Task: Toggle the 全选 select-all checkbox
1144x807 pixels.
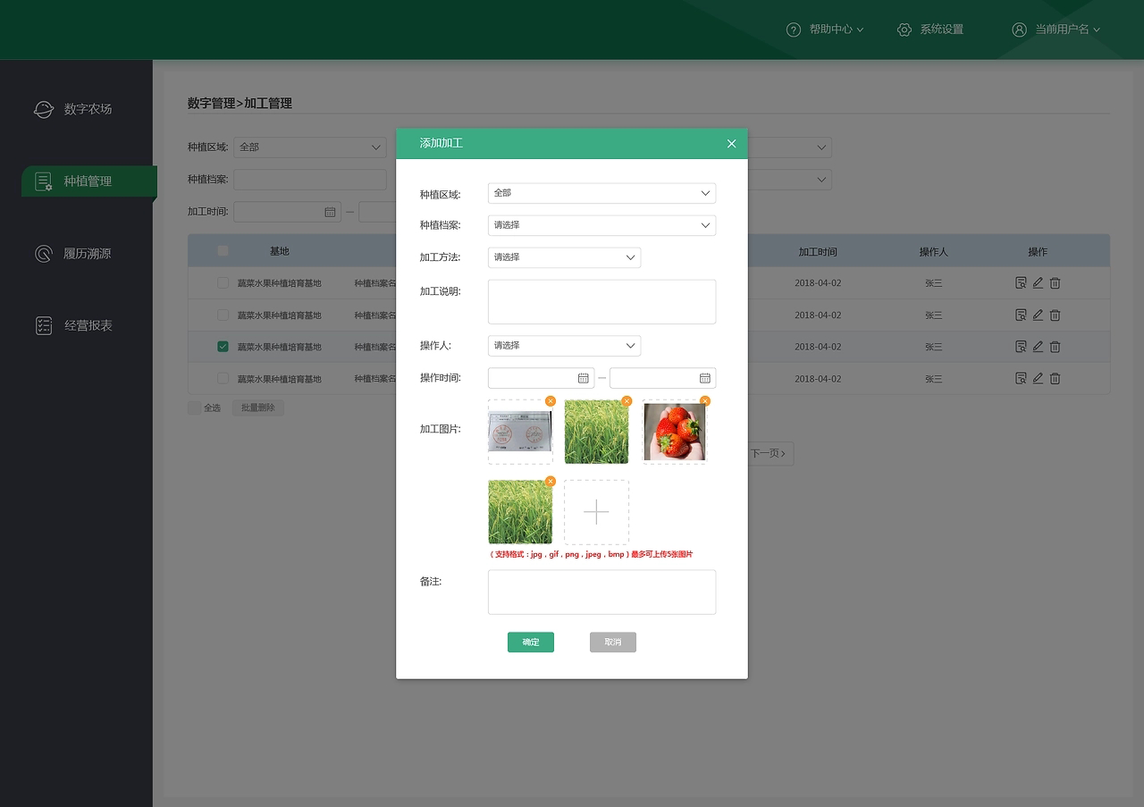Action: (x=194, y=408)
